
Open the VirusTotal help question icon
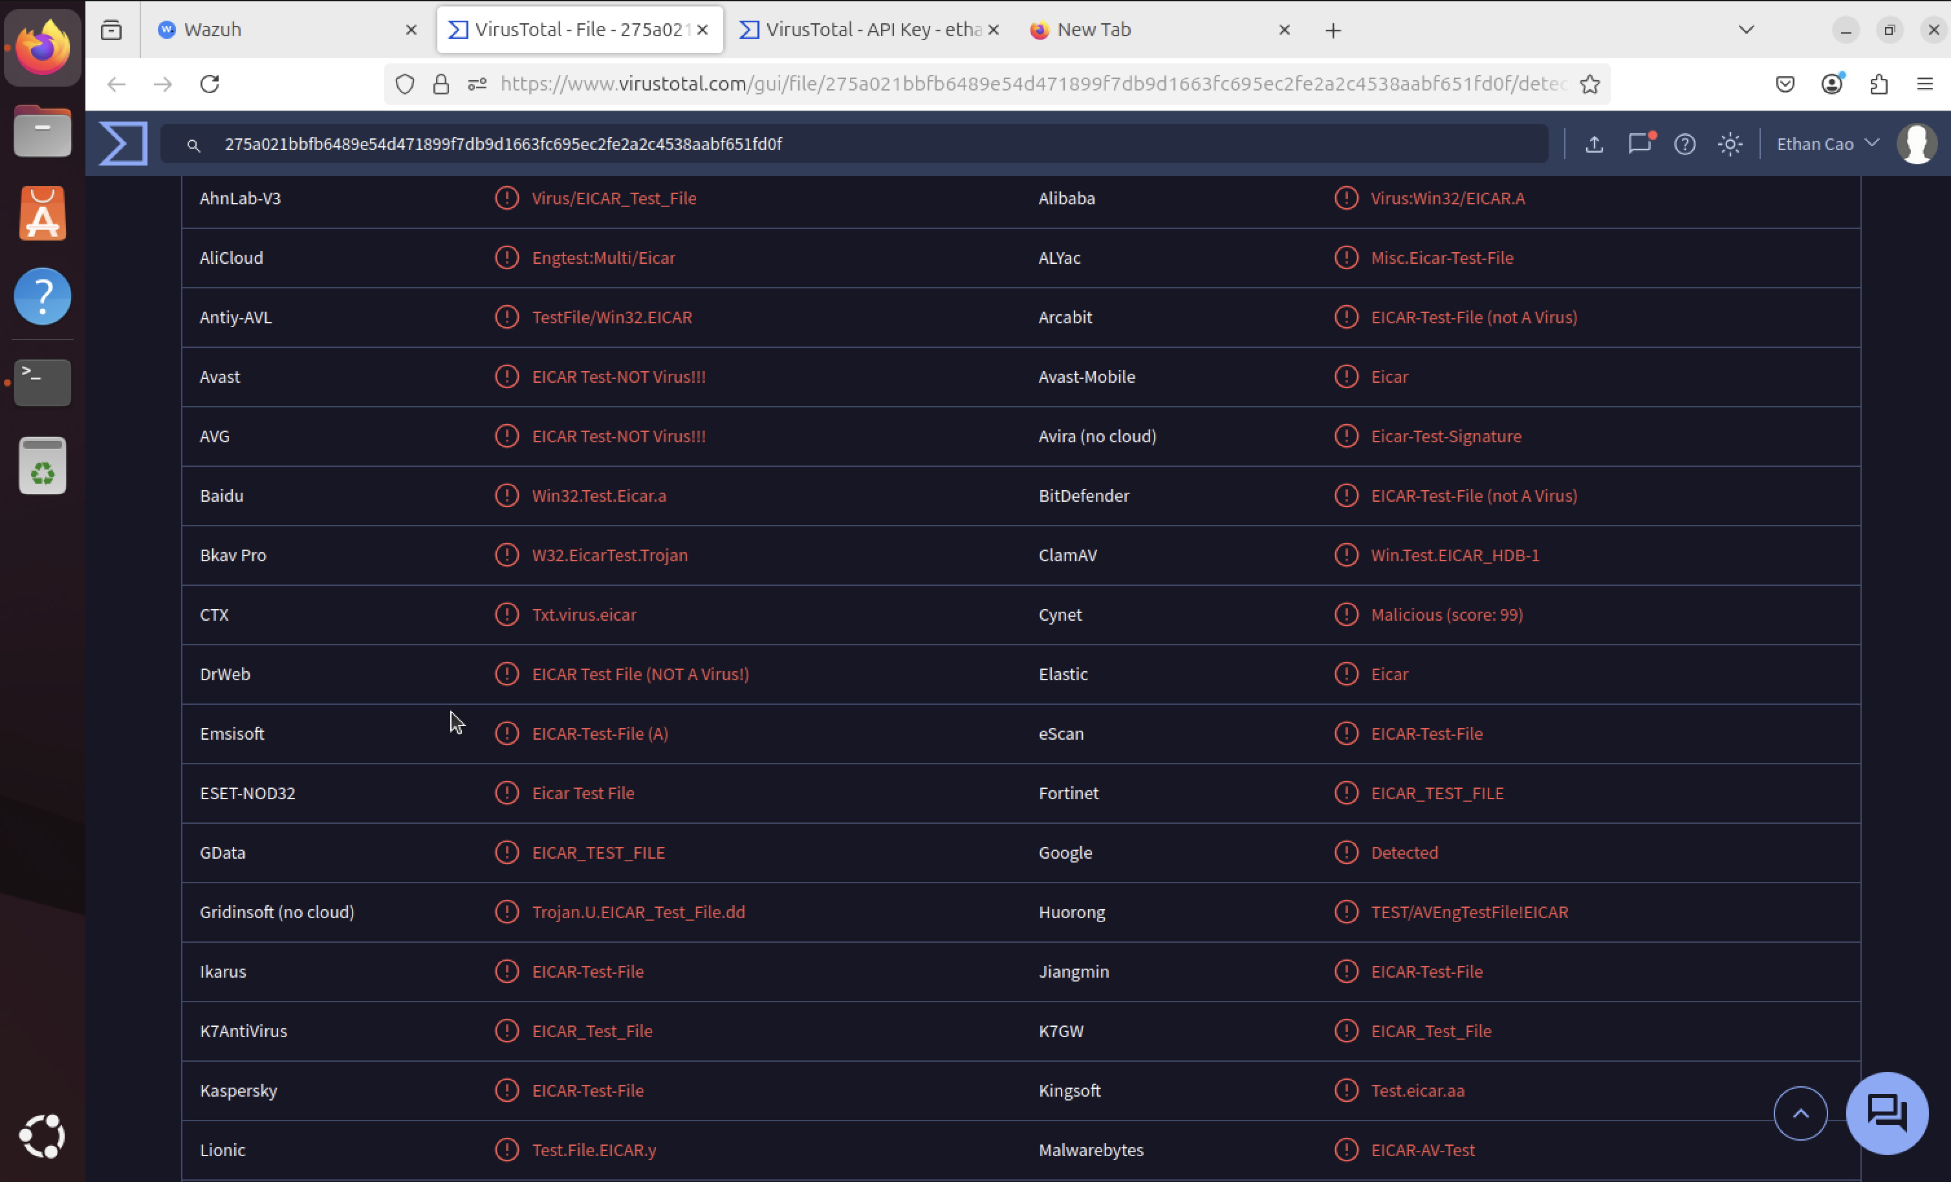(1685, 144)
